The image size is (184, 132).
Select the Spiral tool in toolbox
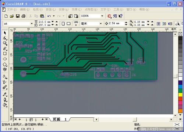pos(5,69)
